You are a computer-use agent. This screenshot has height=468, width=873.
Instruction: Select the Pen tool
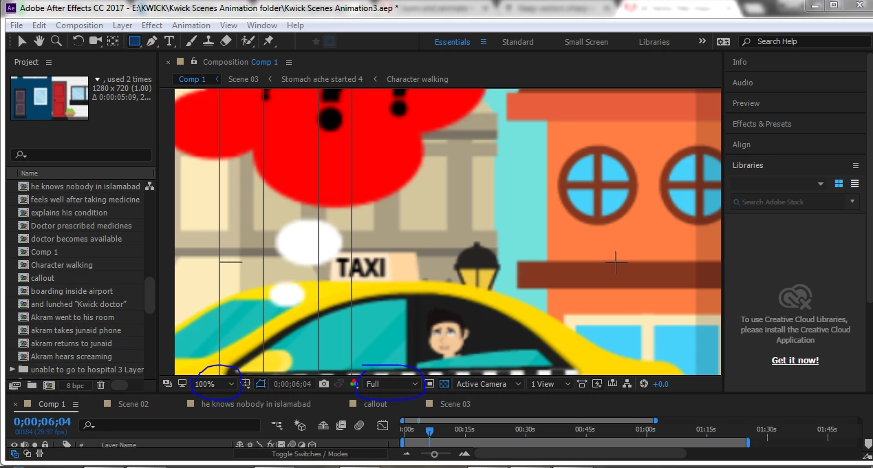pyautogui.click(x=152, y=41)
